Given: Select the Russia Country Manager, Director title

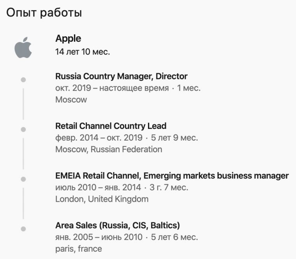Looking at the screenshot, I should tap(121, 76).
